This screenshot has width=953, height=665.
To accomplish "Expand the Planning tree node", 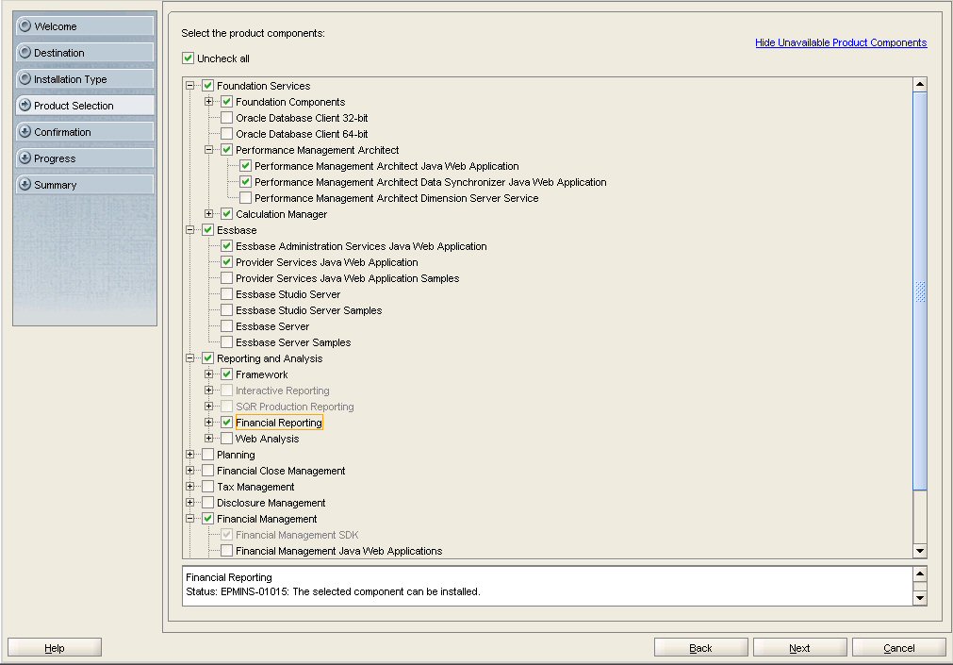I will pyautogui.click(x=189, y=455).
